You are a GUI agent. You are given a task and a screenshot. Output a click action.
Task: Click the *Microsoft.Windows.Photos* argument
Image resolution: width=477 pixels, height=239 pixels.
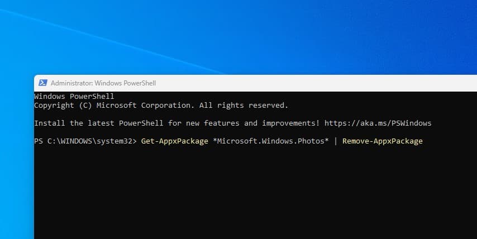click(x=271, y=141)
